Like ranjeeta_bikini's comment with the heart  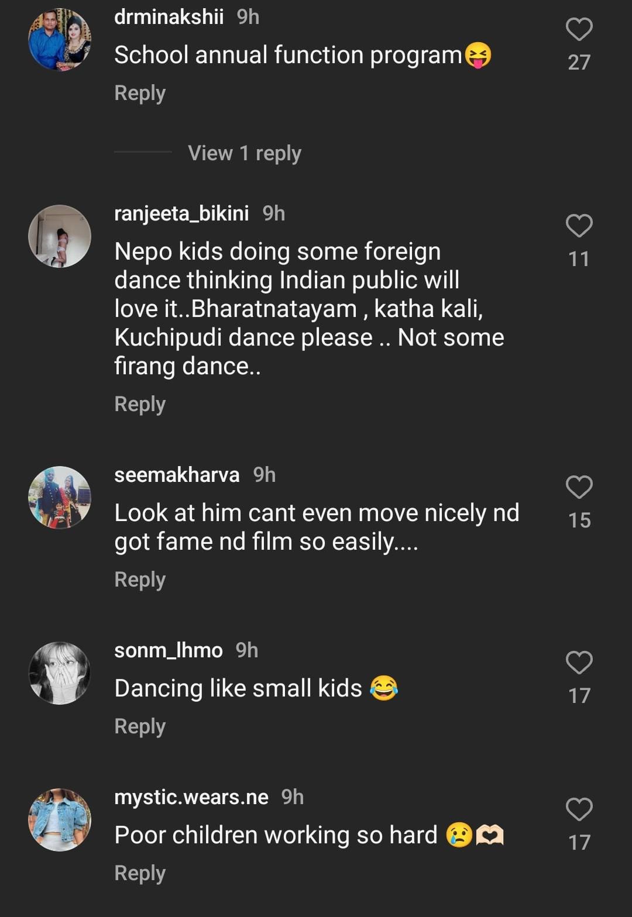coord(579,226)
